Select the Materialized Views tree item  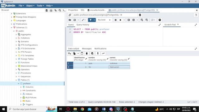click(29, 66)
